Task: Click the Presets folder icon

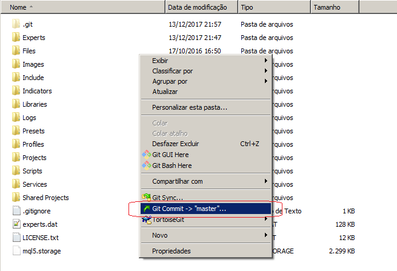Action: pyautogui.click(x=16, y=131)
